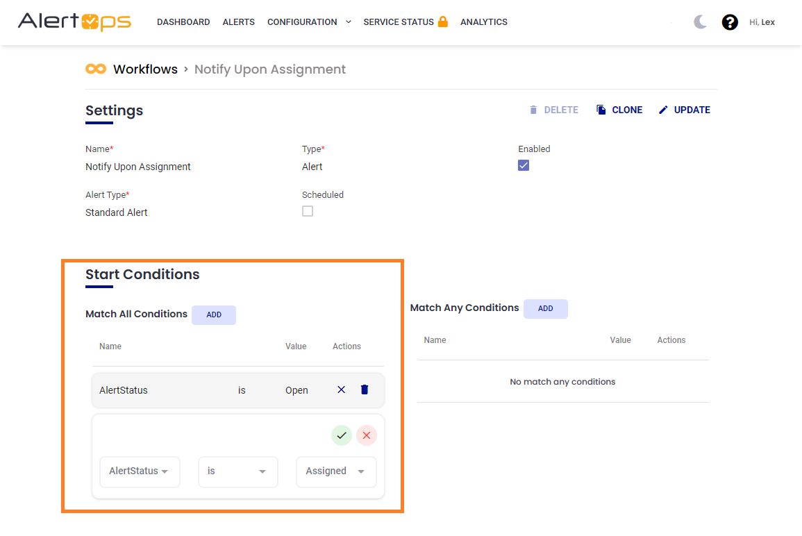Toggle dark mode moon icon

coord(700,22)
